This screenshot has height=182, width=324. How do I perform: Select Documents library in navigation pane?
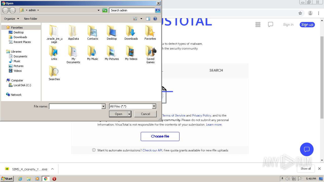point(20,56)
